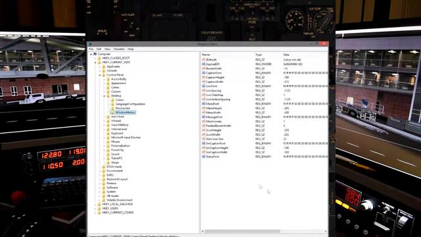Click the Sound key folder icon
The width and height of the screenshot is (421, 237).
click(108, 154)
